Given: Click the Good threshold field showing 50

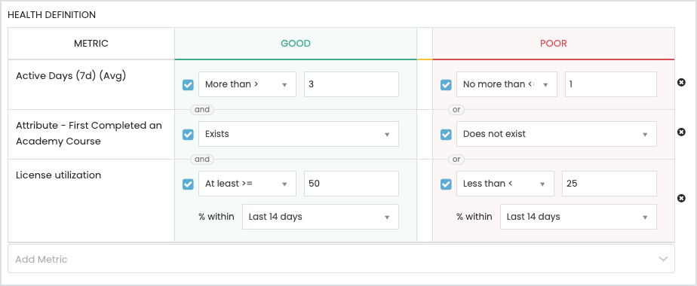Looking at the screenshot, I should (x=352, y=184).
